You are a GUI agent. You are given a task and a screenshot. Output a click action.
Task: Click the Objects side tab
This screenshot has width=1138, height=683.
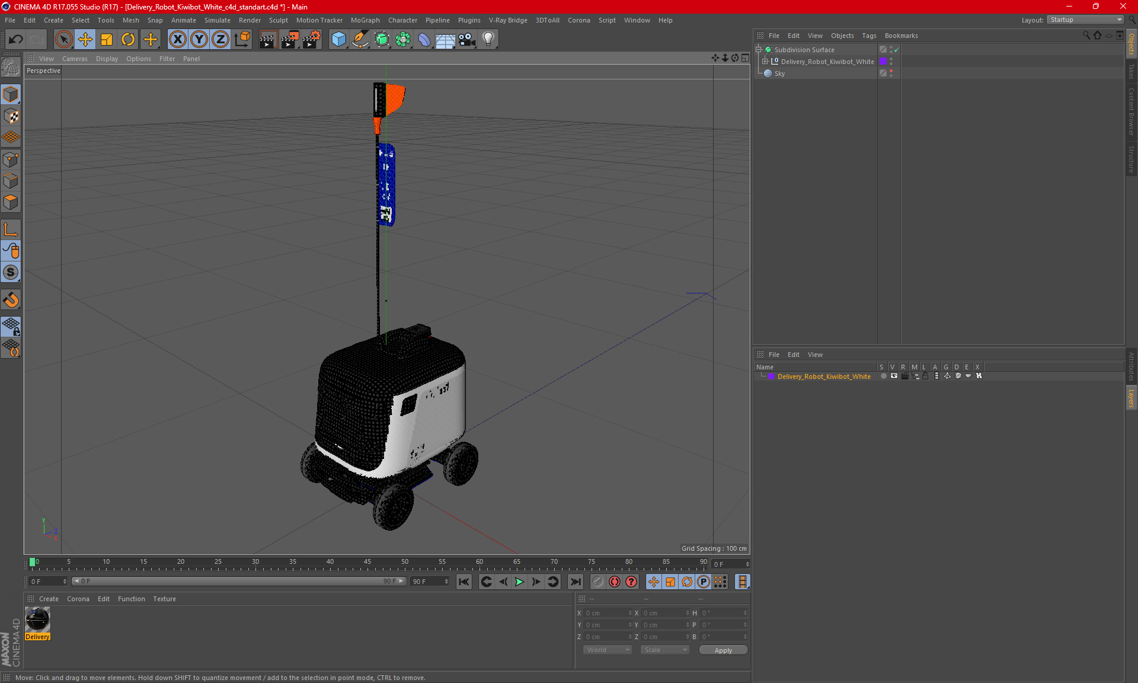click(1131, 44)
